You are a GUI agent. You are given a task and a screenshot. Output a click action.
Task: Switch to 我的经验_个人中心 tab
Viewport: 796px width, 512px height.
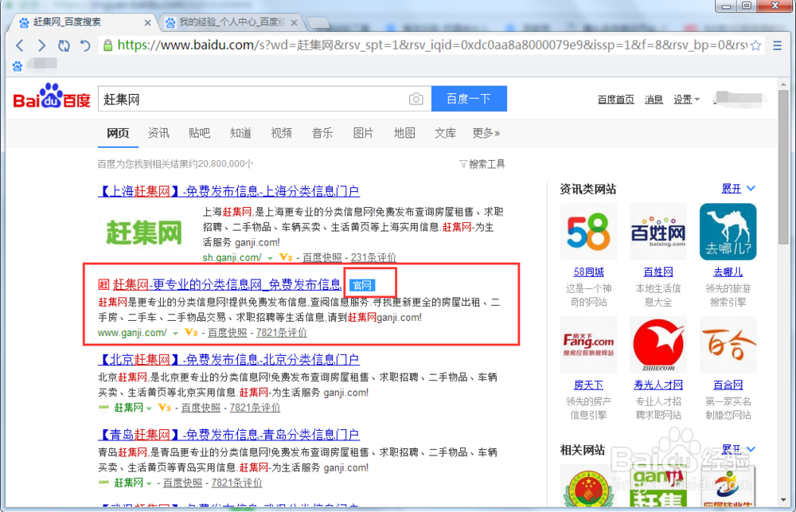[232, 21]
